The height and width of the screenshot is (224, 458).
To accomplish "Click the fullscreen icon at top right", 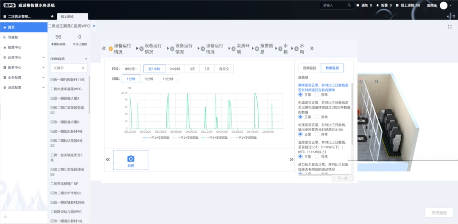I will coord(449,26).
